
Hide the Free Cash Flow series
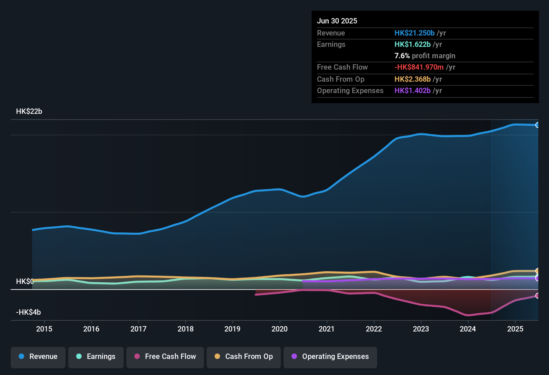point(165,357)
